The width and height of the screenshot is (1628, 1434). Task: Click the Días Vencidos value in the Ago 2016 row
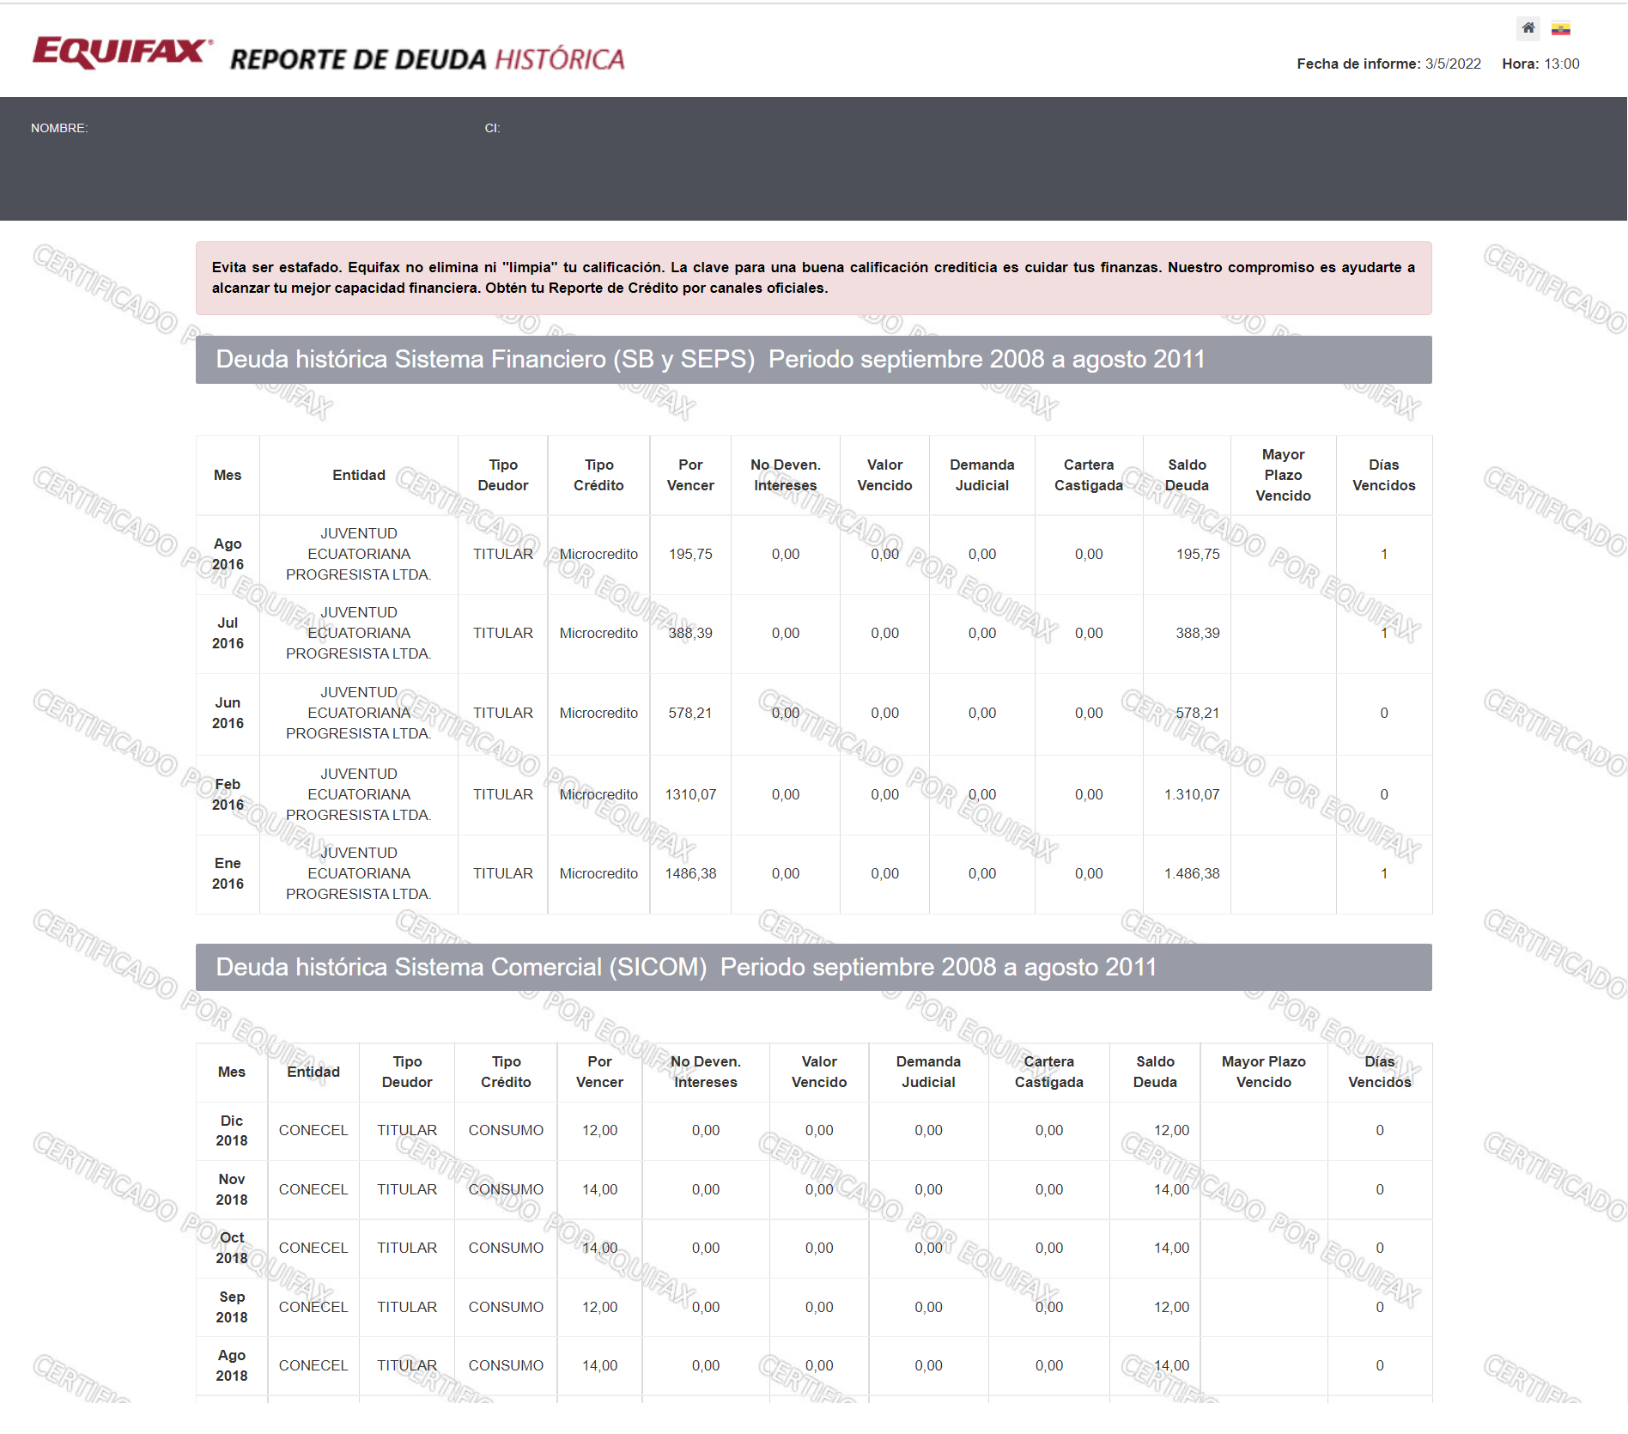coord(1383,554)
